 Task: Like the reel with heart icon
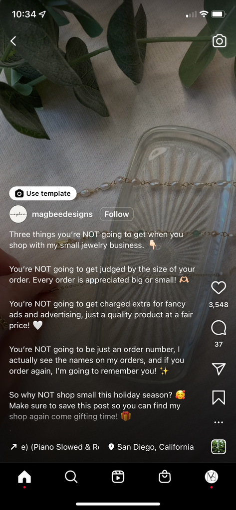tap(219, 287)
